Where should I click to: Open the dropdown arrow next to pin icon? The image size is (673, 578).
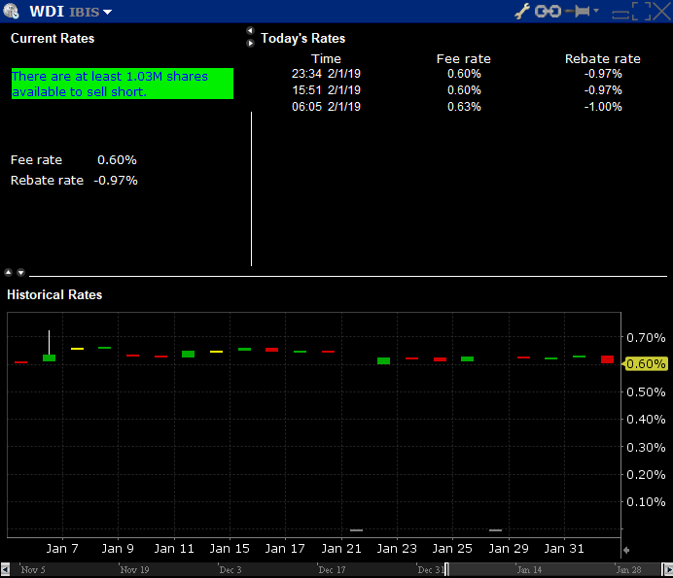coord(596,11)
